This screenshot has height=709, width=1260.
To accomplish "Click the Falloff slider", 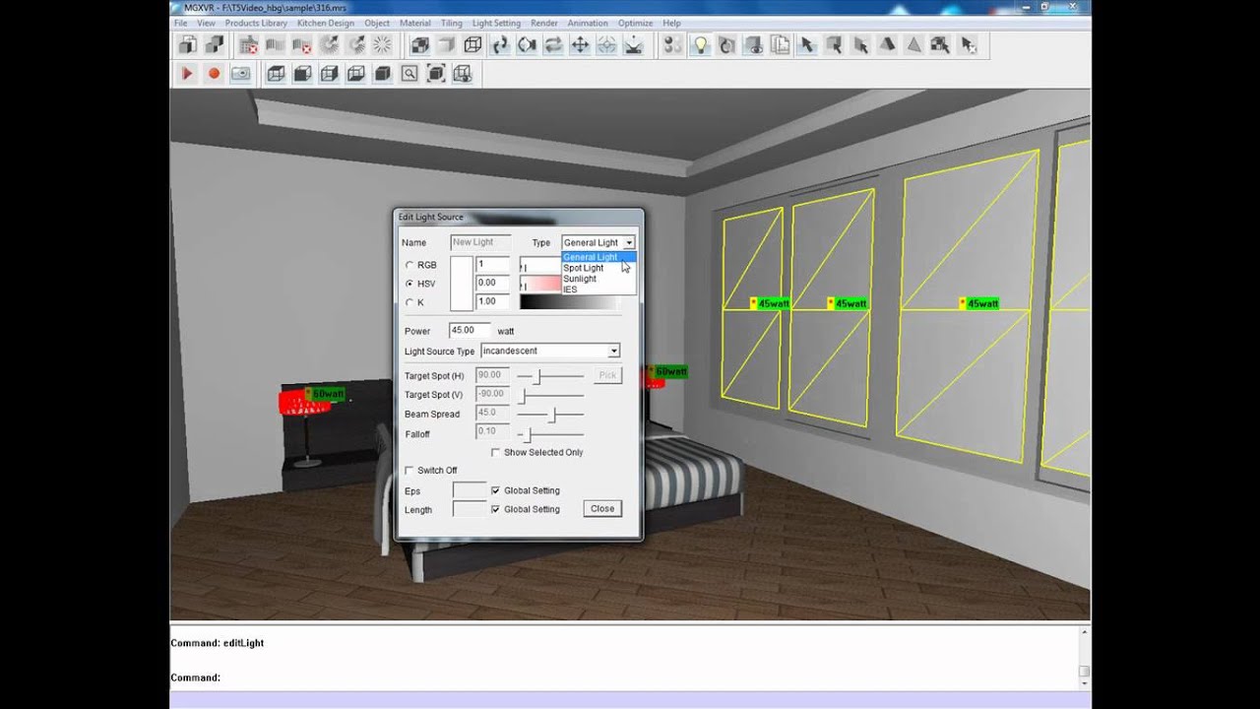I will pos(551,434).
